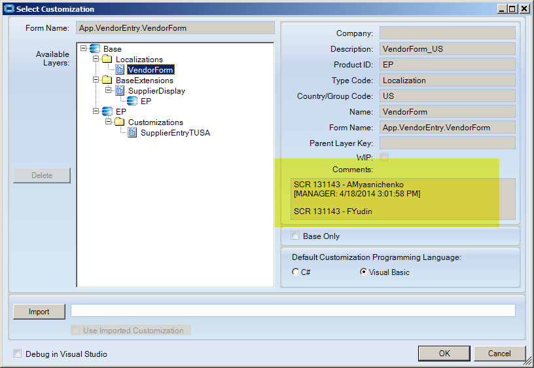The height and width of the screenshot is (368, 534).
Task: Select the Customizations tree item
Action: click(x=156, y=122)
